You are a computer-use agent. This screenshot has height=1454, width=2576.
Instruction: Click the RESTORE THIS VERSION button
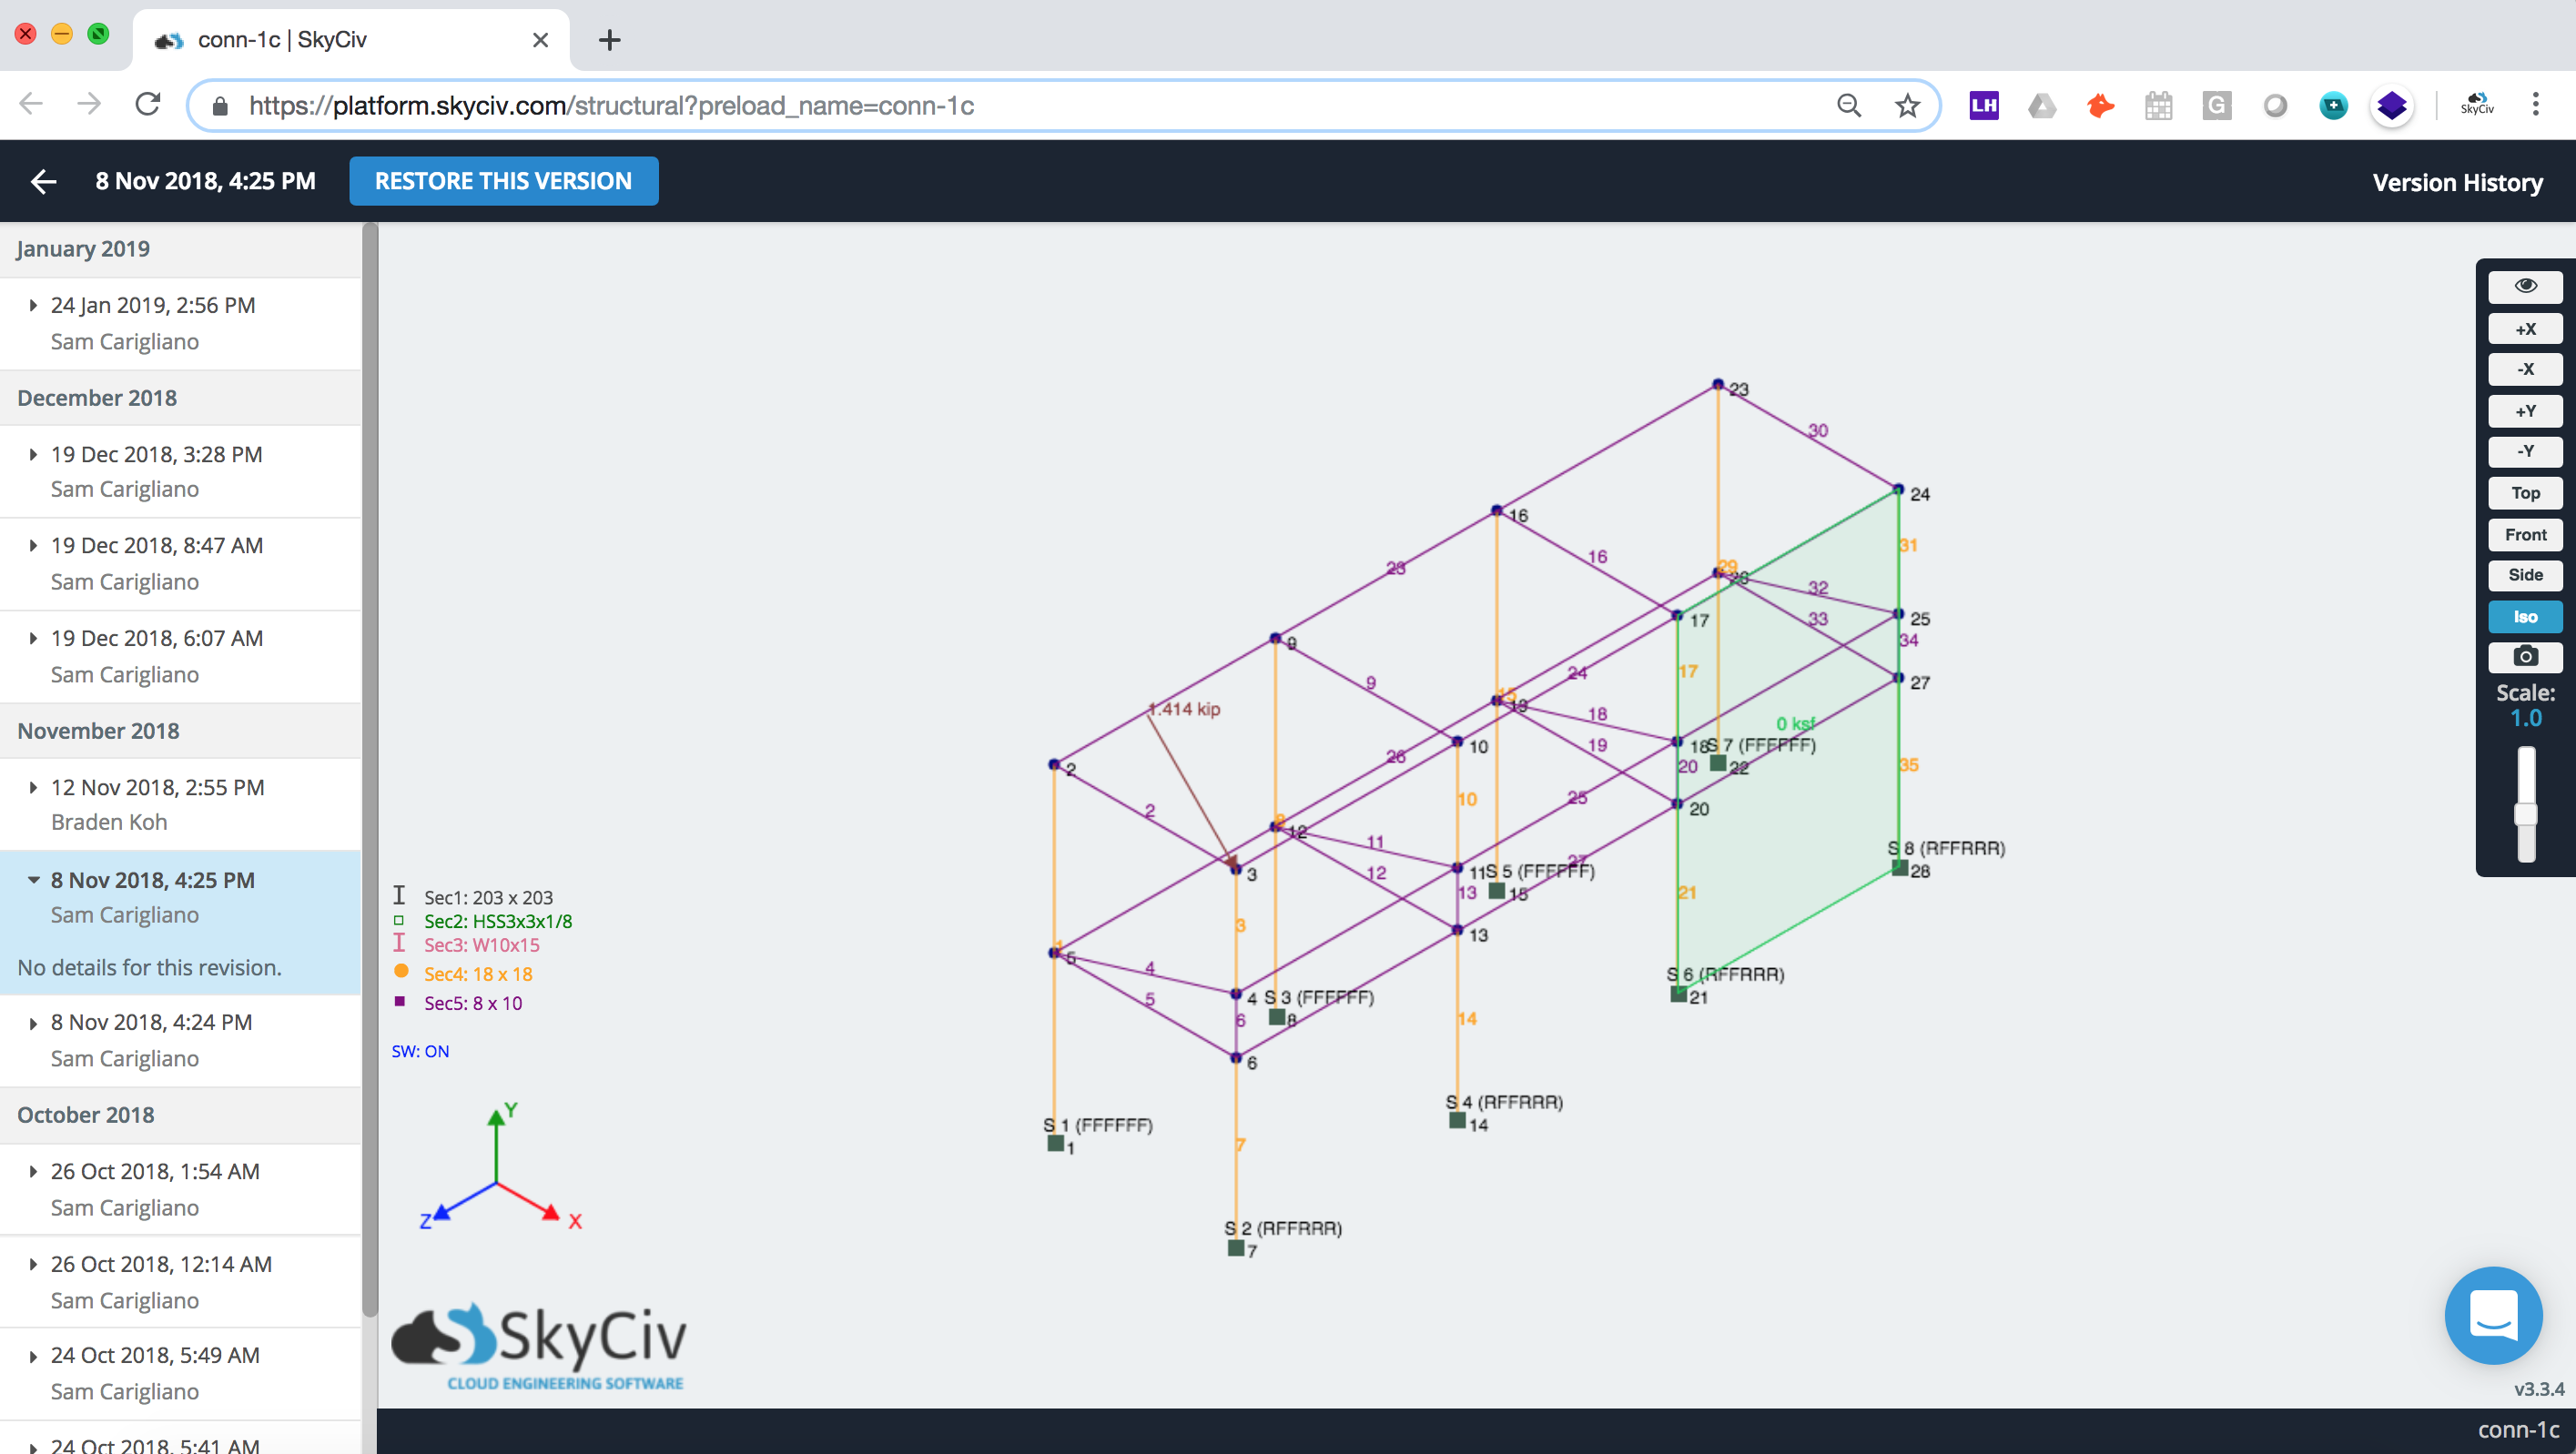(502, 178)
